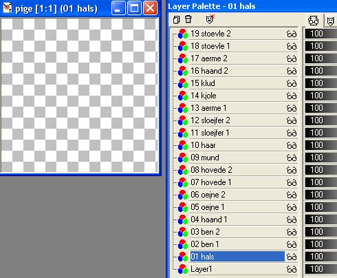Switch to the mask tab at right edge
Screen dimensions: 337x278
(330, 21)
